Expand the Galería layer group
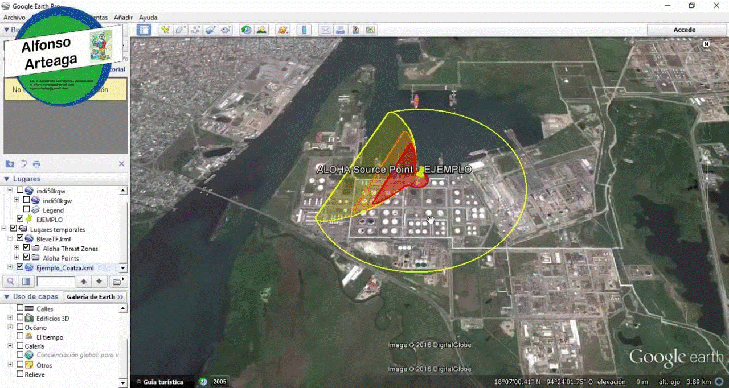The image size is (729, 388). click(x=10, y=346)
